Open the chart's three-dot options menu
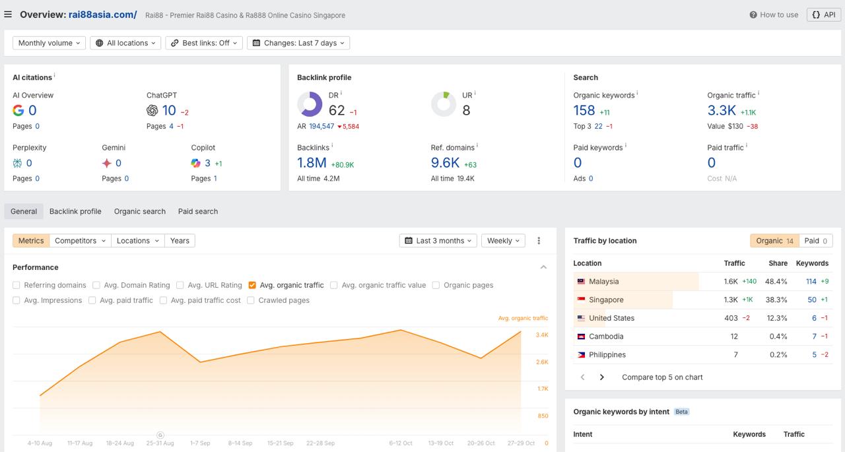The height and width of the screenshot is (452, 845). click(x=539, y=241)
